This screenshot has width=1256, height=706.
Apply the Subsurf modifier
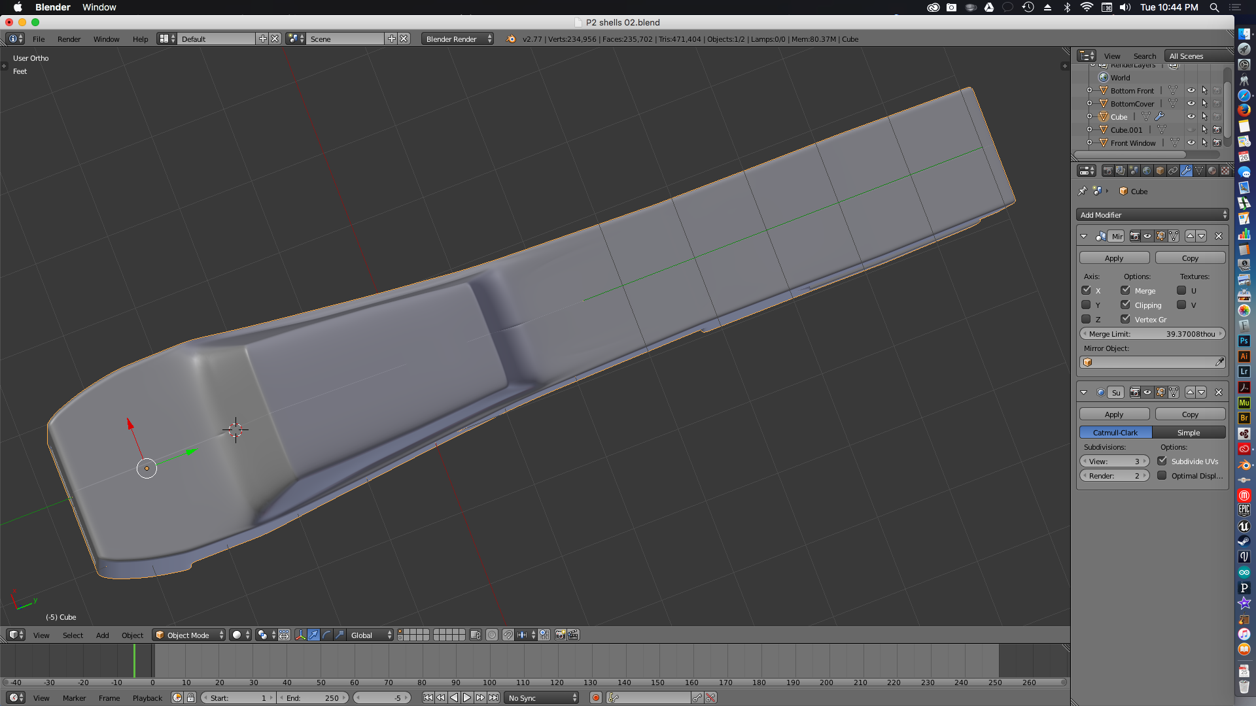(x=1114, y=414)
